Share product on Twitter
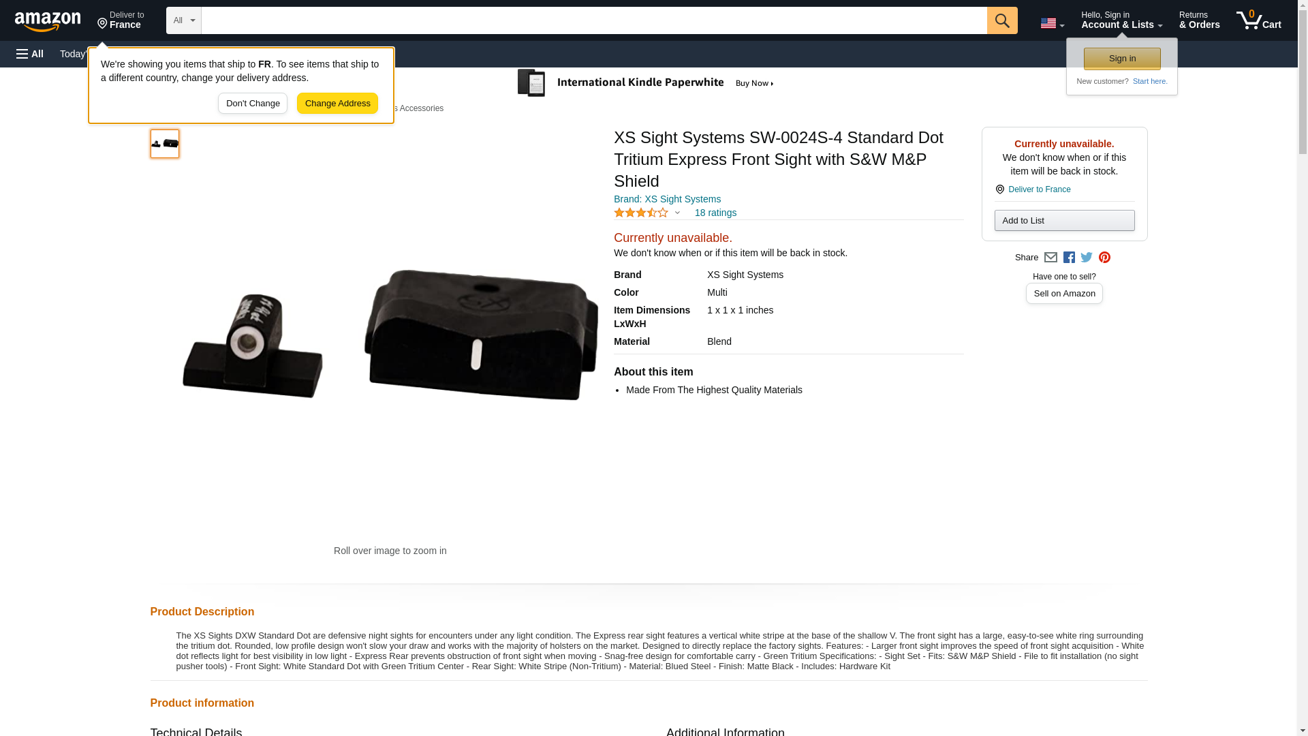Screen dimensions: 1308x736 [1087, 258]
